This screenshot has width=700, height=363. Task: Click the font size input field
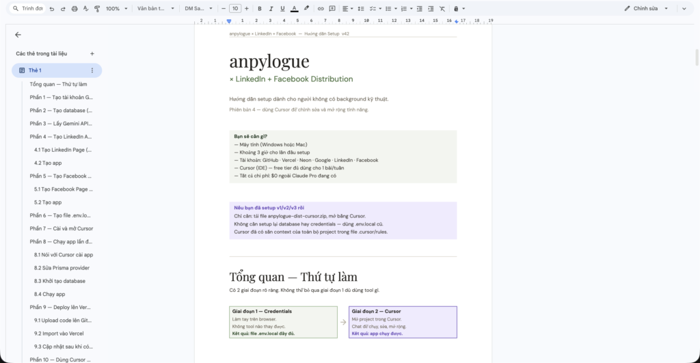235,9
